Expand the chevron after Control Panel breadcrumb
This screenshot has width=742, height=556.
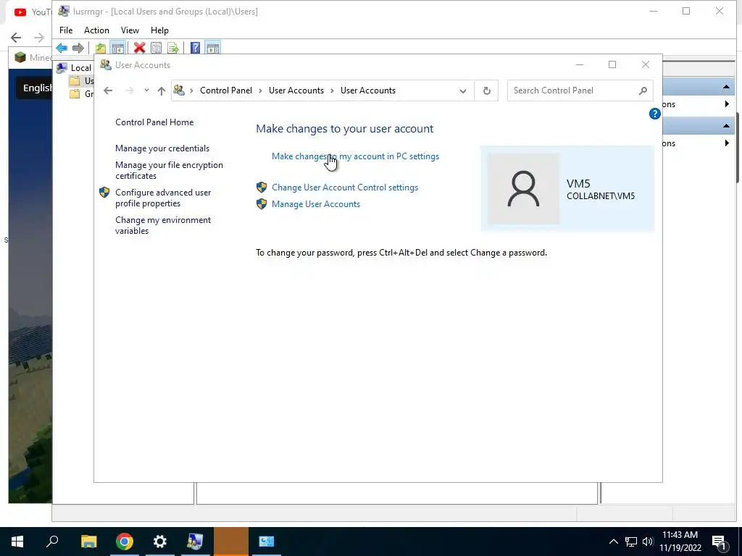(260, 90)
